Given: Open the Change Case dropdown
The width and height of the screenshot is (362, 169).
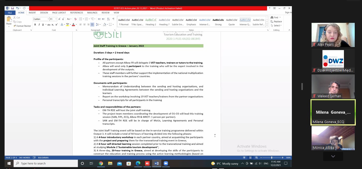Looking at the screenshot, I should pyautogui.click(x=69, y=19).
